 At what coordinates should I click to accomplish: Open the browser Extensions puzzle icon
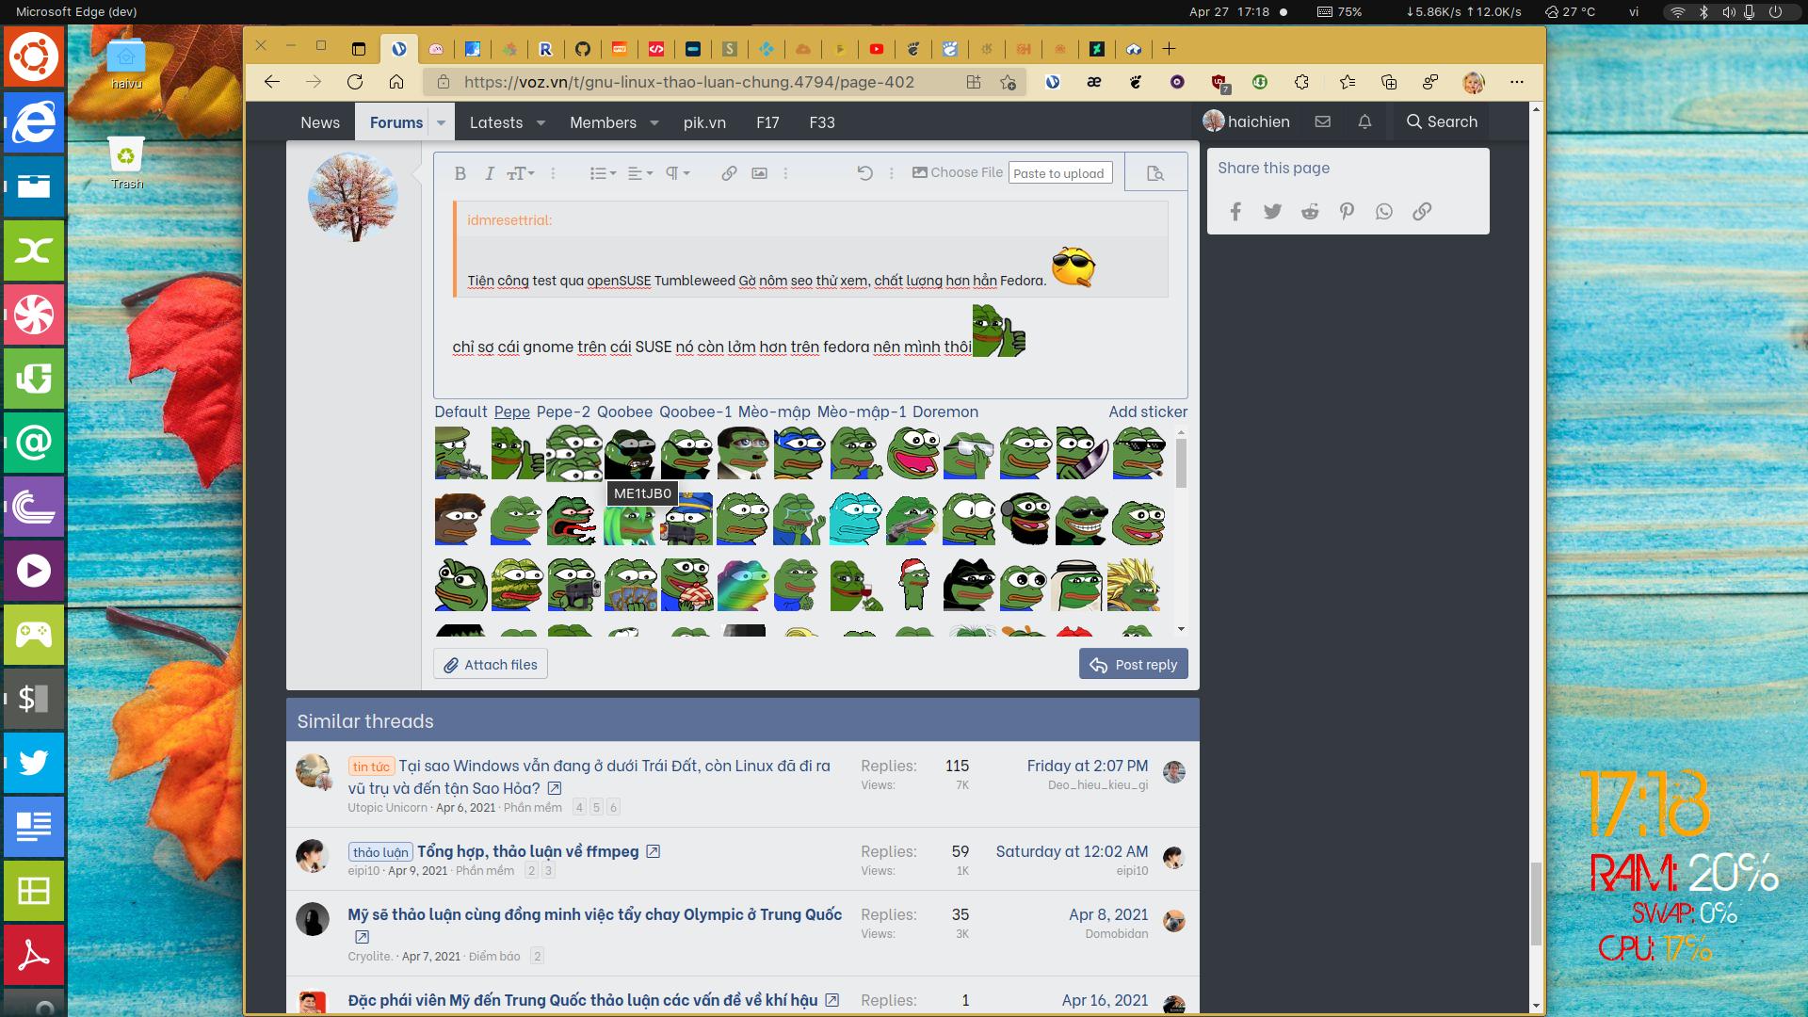(x=1301, y=82)
